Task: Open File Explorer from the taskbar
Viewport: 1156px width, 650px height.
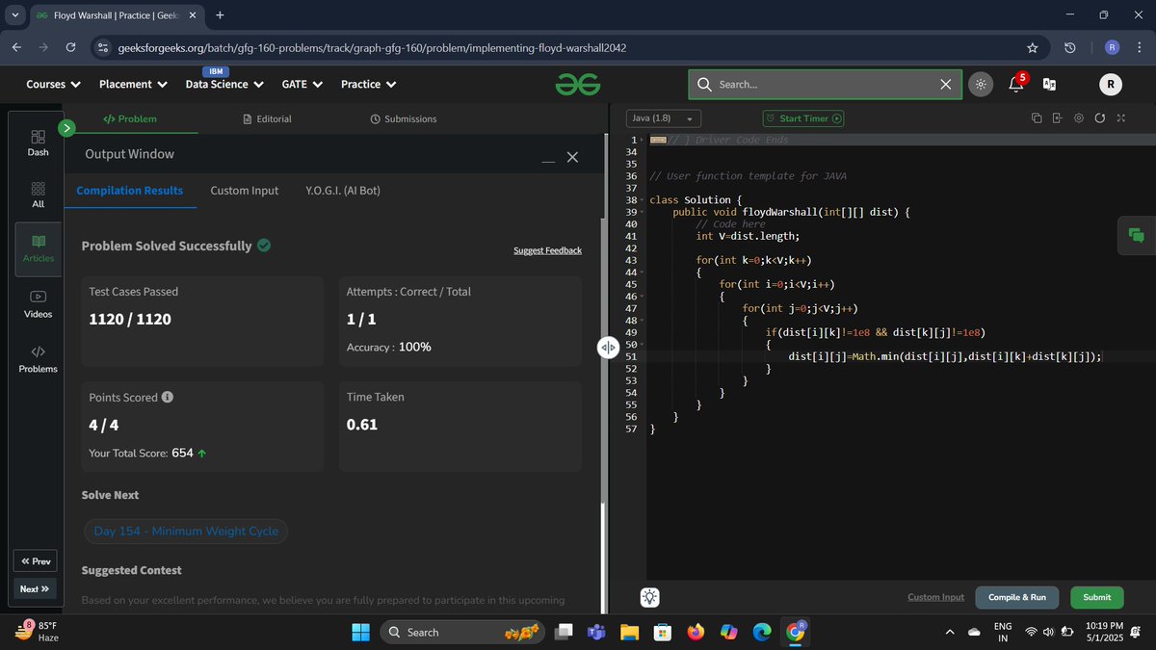Action: [x=629, y=632]
